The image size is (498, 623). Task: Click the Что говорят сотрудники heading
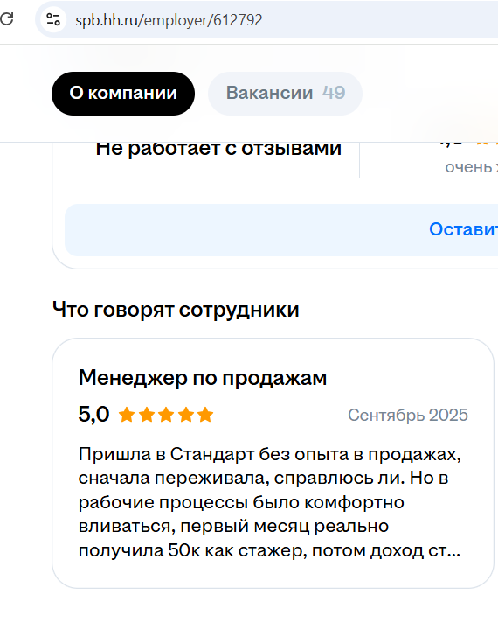coord(176,310)
